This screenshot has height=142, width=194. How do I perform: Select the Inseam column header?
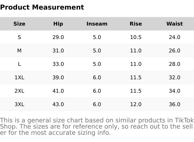pos(97,24)
